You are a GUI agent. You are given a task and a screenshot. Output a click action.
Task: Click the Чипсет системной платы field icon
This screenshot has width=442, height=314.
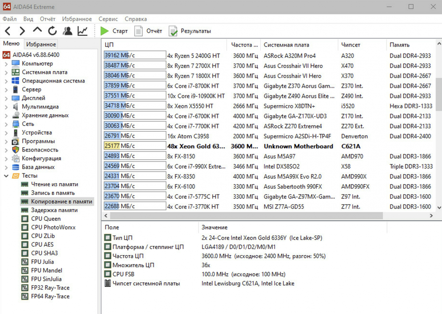tap(108, 283)
